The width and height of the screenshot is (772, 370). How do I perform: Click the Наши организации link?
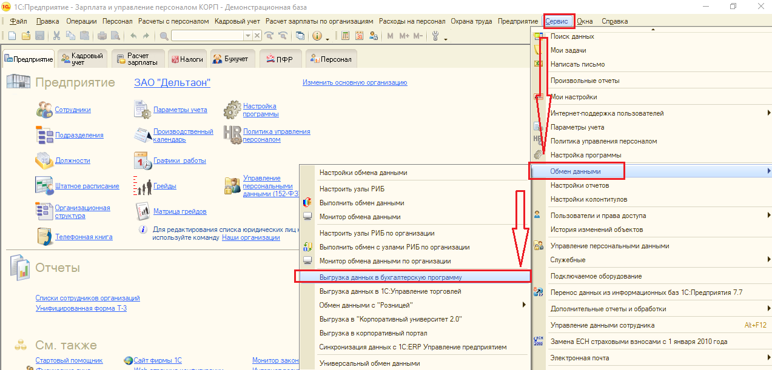click(251, 238)
